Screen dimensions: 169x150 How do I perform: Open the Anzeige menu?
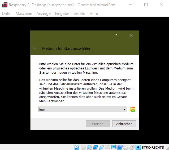pyautogui.click(x=44, y=14)
